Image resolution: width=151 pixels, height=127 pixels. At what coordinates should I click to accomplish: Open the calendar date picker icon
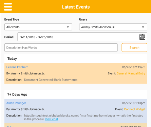[x=142, y=37]
